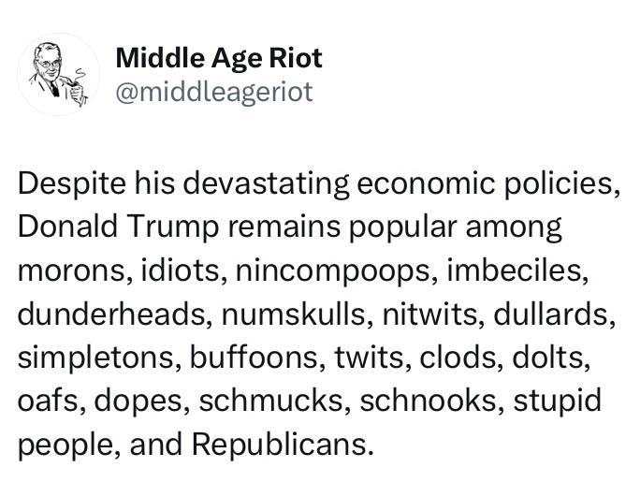The image size is (640, 497).
Task: Click the word 'numskulls' in the tweet
Action: pyautogui.click(x=293, y=314)
